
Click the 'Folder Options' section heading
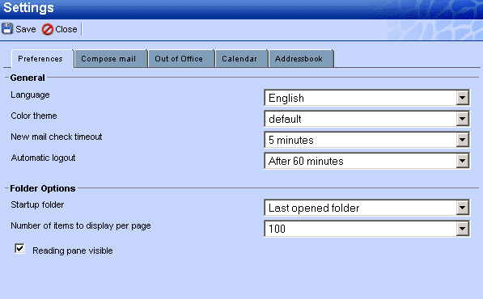(x=43, y=188)
